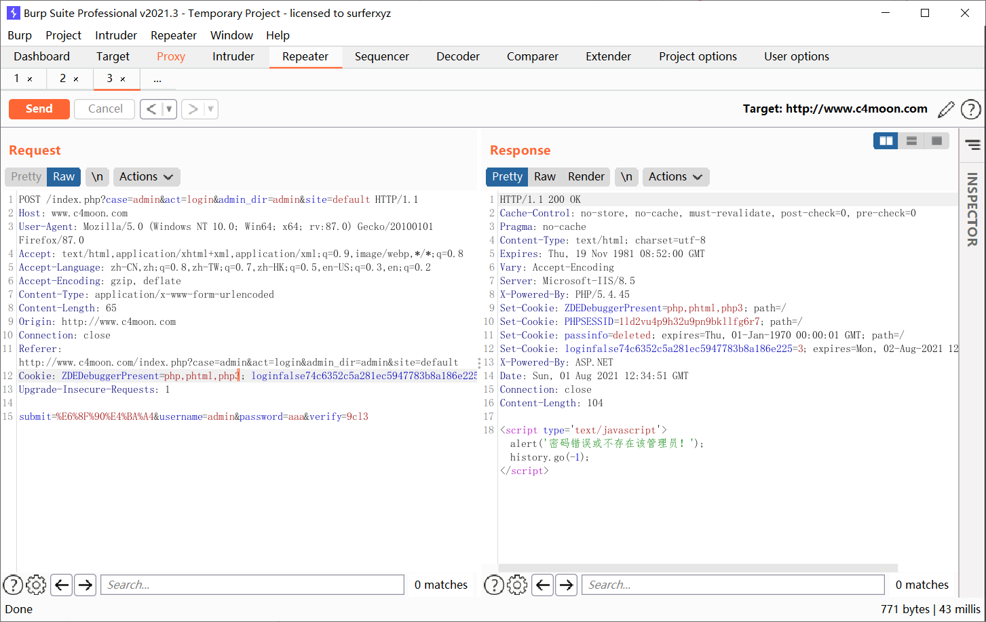The image size is (986, 622).
Task: Switch to top-bottom layout view icon
Action: pos(911,140)
